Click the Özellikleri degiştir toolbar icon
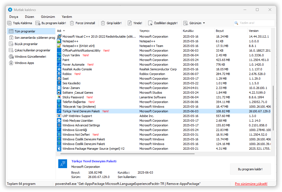The width and height of the screenshot is (282, 192). 150,23
